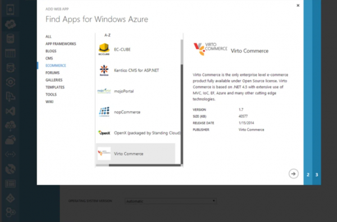Viewport: 337px width, 222px height.
Task: Click the Virto Commerce list thumbnail
Action: point(104,154)
